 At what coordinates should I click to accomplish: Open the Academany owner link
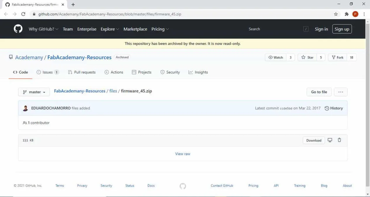click(x=29, y=57)
